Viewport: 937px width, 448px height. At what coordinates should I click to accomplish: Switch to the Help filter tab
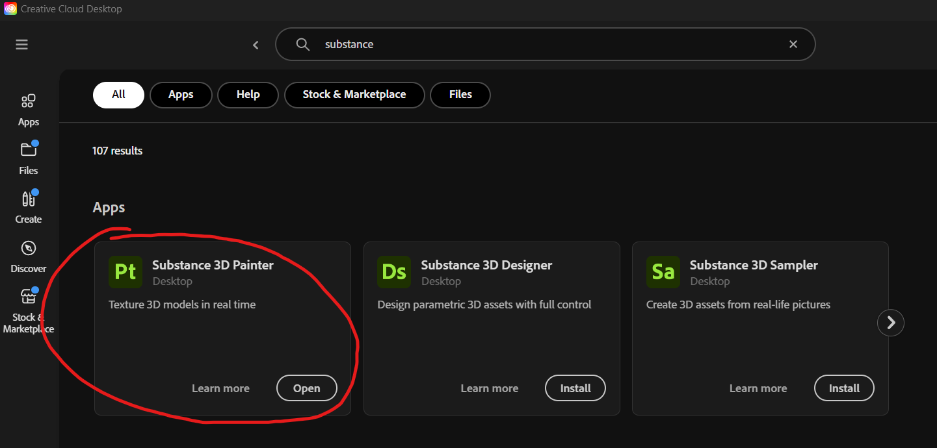248,95
